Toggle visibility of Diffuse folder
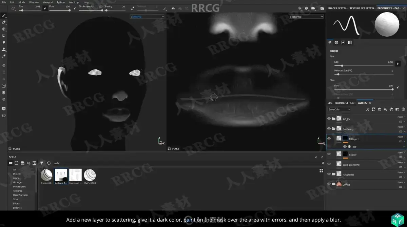The image size is (407, 227). click(x=329, y=184)
